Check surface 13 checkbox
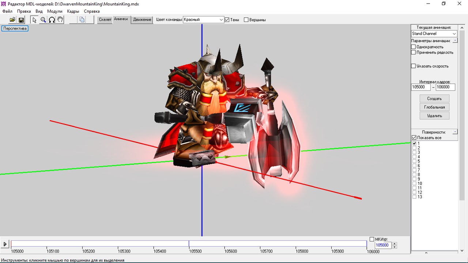 414,197
